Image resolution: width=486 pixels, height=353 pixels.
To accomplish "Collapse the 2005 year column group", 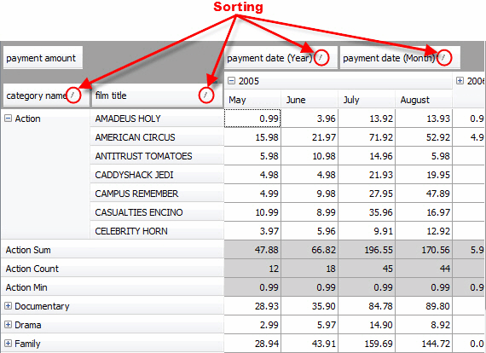I will coord(231,81).
